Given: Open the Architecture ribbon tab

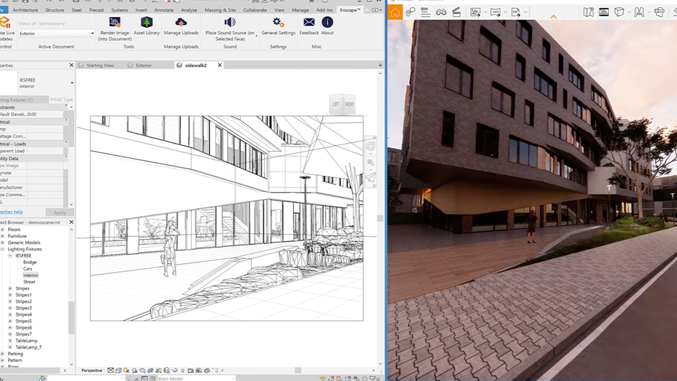Looking at the screenshot, I should point(25,10).
